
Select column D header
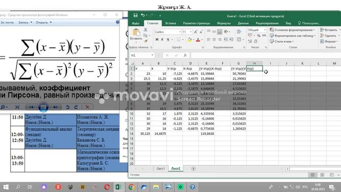click(190, 63)
